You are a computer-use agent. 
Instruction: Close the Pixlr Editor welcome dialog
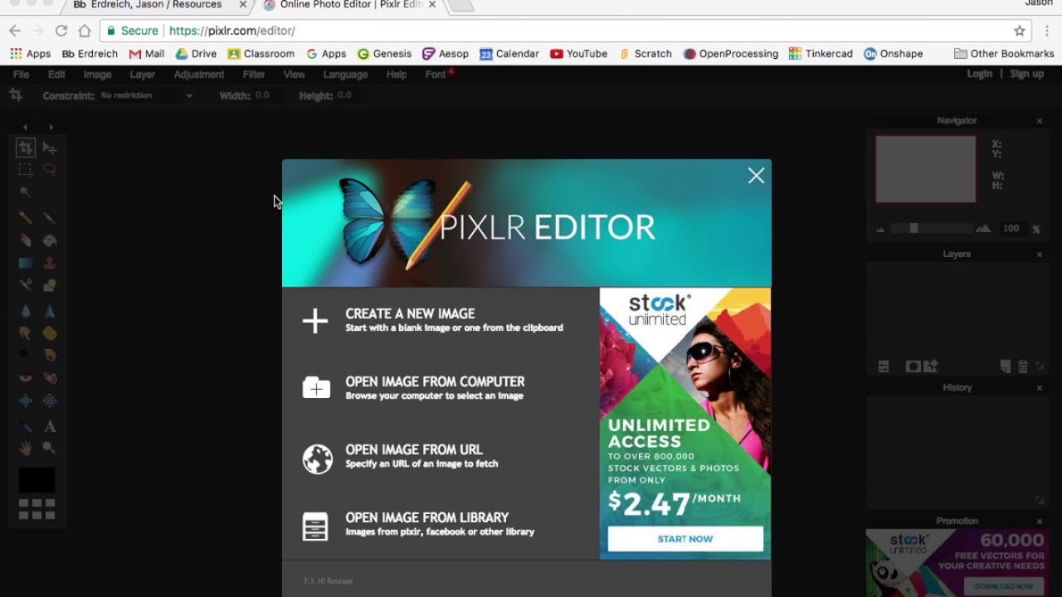[756, 176]
